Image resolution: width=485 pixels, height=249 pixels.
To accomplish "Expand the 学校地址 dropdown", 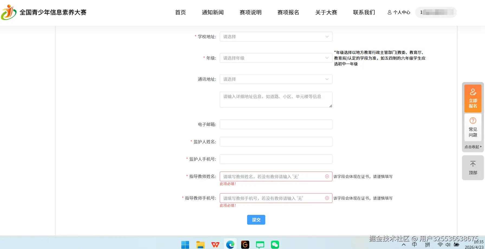I will [276, 37].
